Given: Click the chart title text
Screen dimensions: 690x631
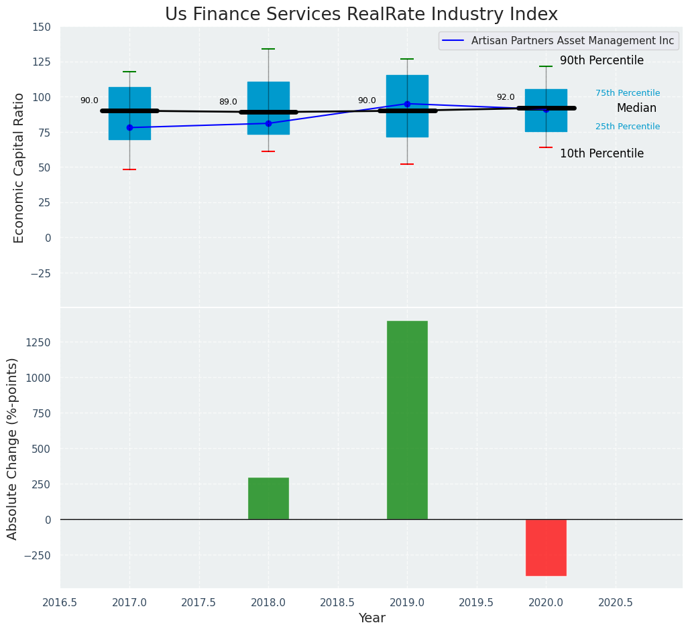Looking at the screenshot, I should click(361, 14).
